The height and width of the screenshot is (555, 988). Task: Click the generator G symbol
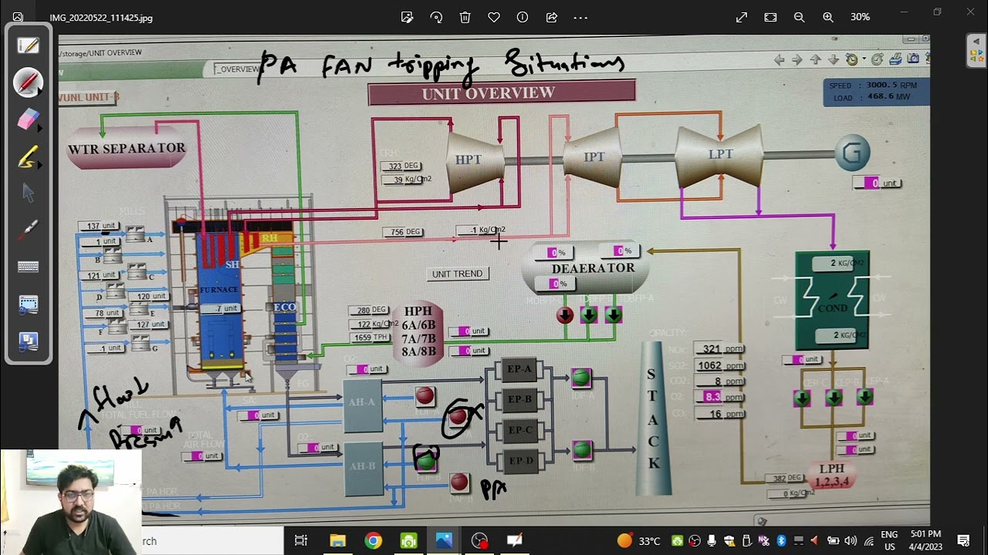(853, 153)
